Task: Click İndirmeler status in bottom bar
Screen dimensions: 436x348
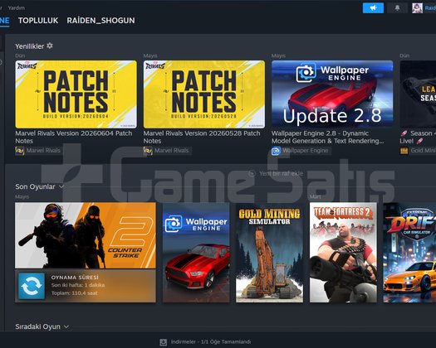Action: pos(211,342)
